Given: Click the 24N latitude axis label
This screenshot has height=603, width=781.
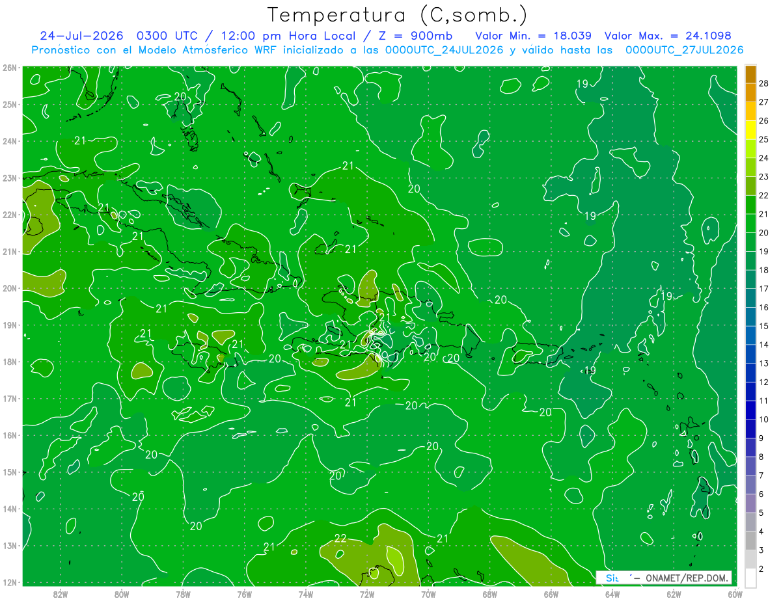Looking at the screenshot, I should click(10, 141).
